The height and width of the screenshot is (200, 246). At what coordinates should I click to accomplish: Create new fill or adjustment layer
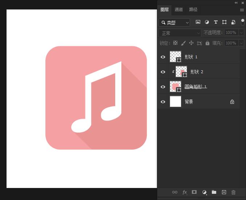tap(204, 192)
